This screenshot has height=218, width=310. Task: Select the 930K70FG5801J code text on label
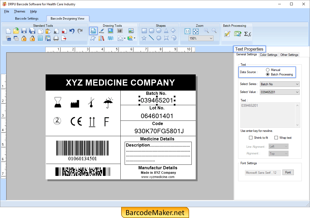coord(159,131)
